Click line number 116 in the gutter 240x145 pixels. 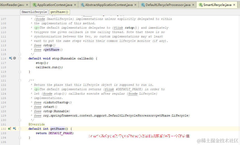point(4,59)
